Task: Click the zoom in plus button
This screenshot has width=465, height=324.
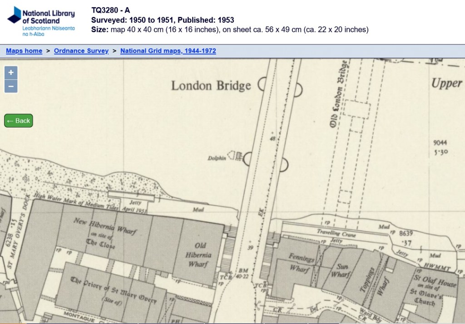Action: click(11, 73)
